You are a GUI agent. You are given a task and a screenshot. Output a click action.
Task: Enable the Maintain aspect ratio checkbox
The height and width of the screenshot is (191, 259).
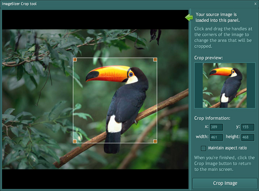click(x=204, y=148)
